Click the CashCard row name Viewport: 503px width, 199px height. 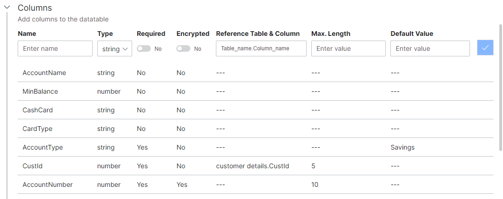click(38, 110)
